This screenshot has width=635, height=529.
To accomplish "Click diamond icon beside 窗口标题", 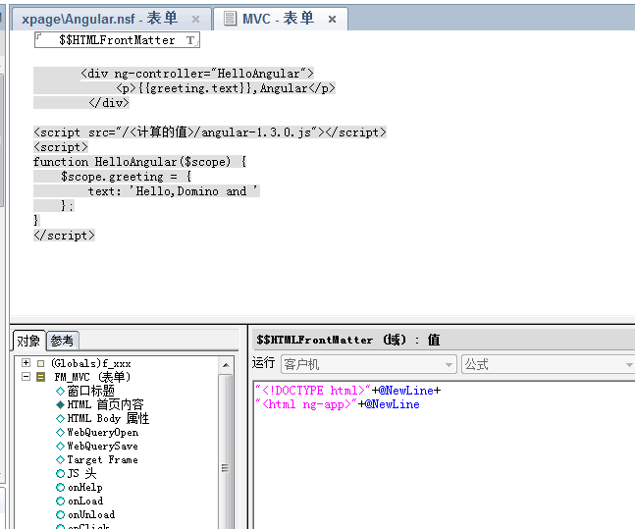I will [x=60, y=391].
